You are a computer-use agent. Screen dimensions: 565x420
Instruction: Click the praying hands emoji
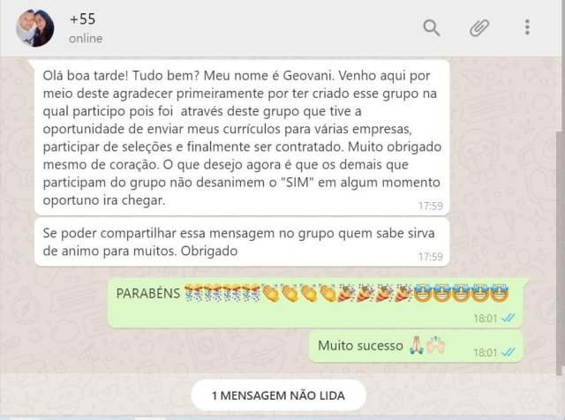click(417, 345)
